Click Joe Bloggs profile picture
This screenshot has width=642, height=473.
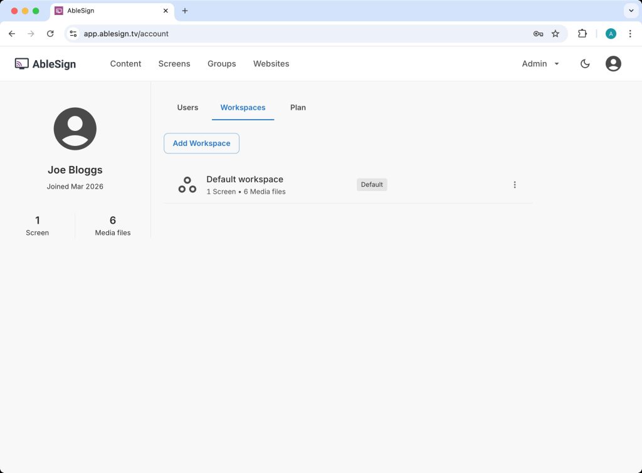[75, 128]
